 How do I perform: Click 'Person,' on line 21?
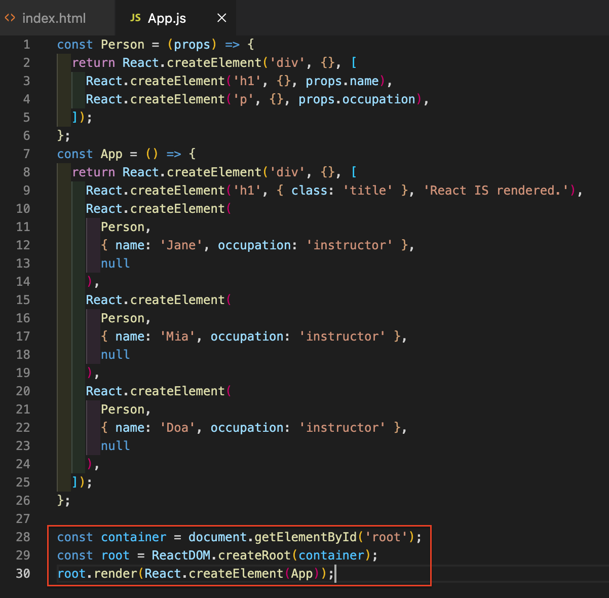[126, 409]
